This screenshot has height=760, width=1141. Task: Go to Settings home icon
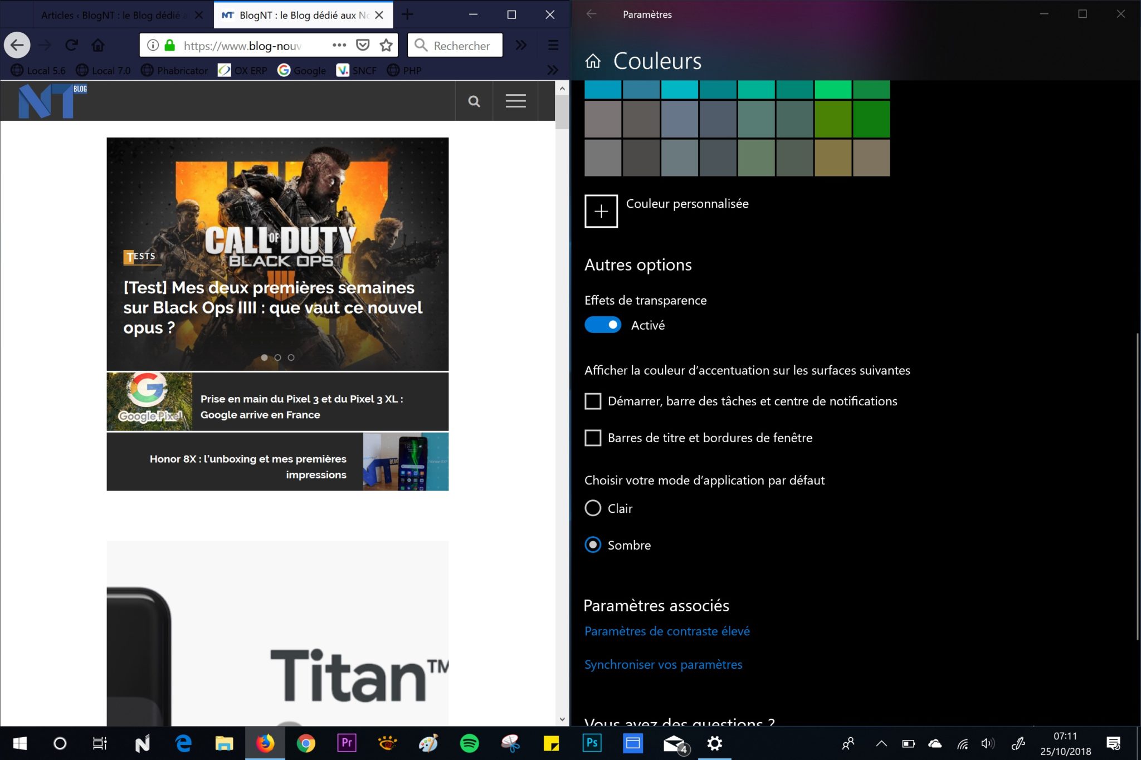click(593, 61)
